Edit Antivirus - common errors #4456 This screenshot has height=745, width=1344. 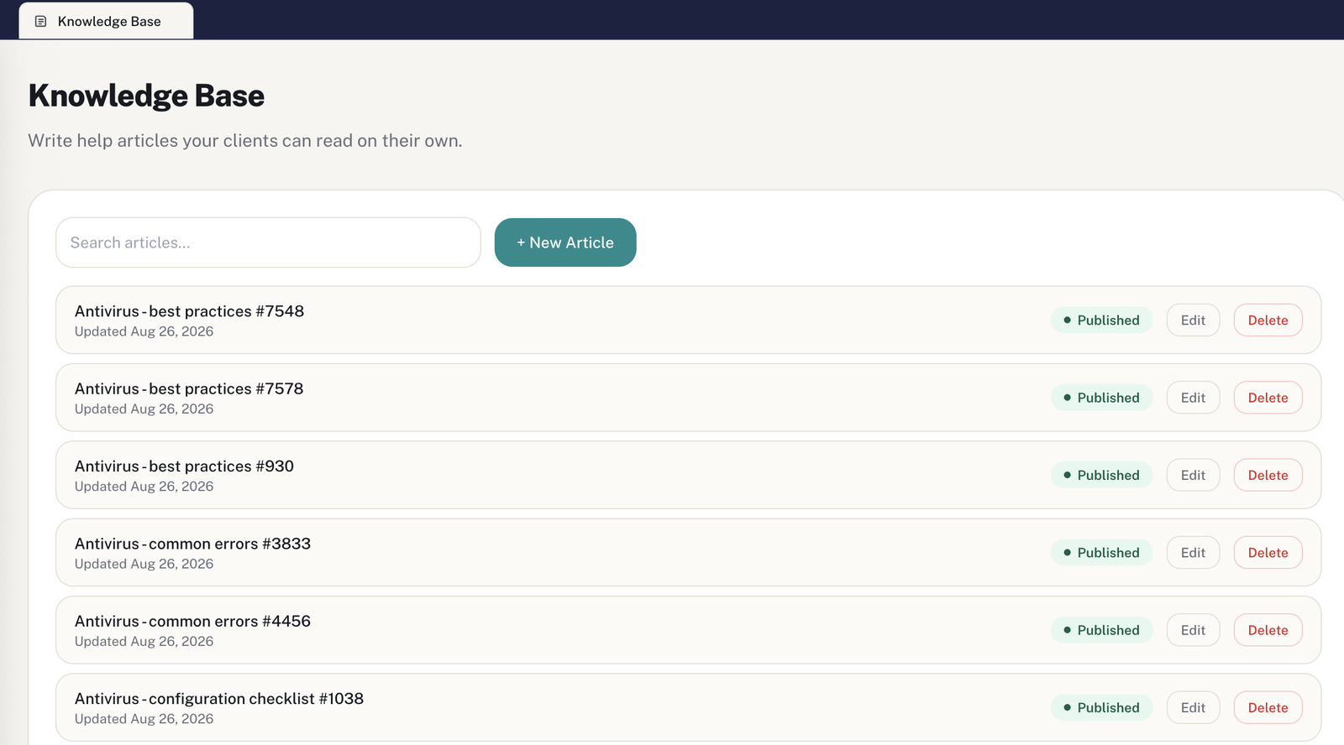tap(1193, 630)
